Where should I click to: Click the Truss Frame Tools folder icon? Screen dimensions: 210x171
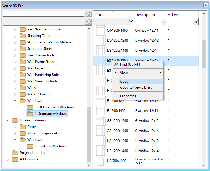[x=23, y=55]
